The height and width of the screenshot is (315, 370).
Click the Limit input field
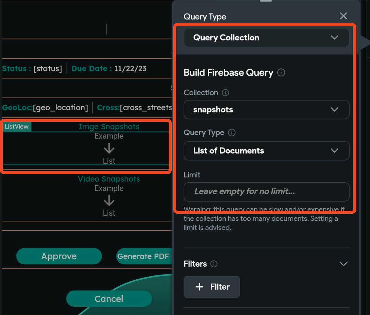point(266,192)
